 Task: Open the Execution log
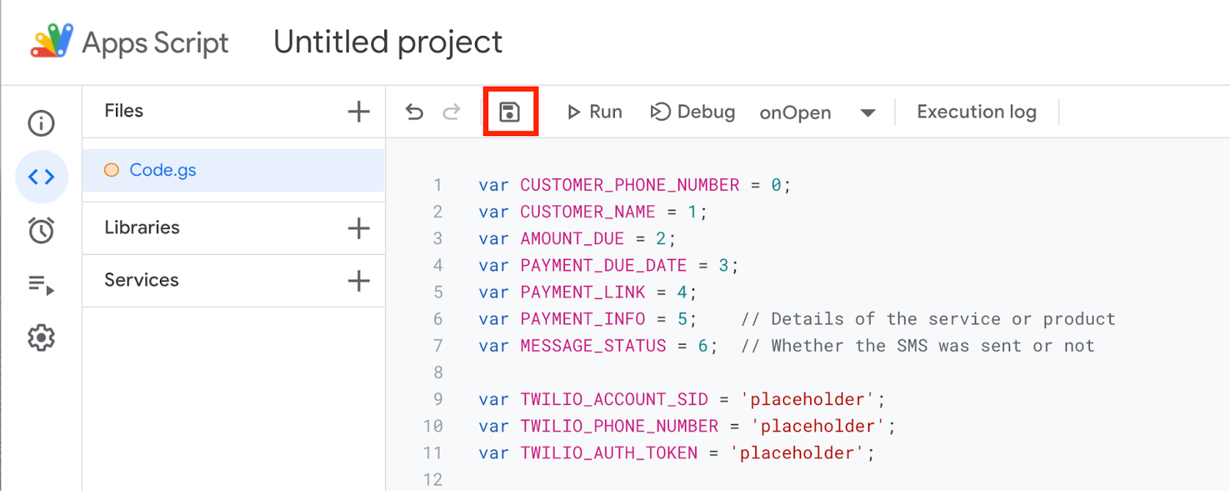coord(976,112)
